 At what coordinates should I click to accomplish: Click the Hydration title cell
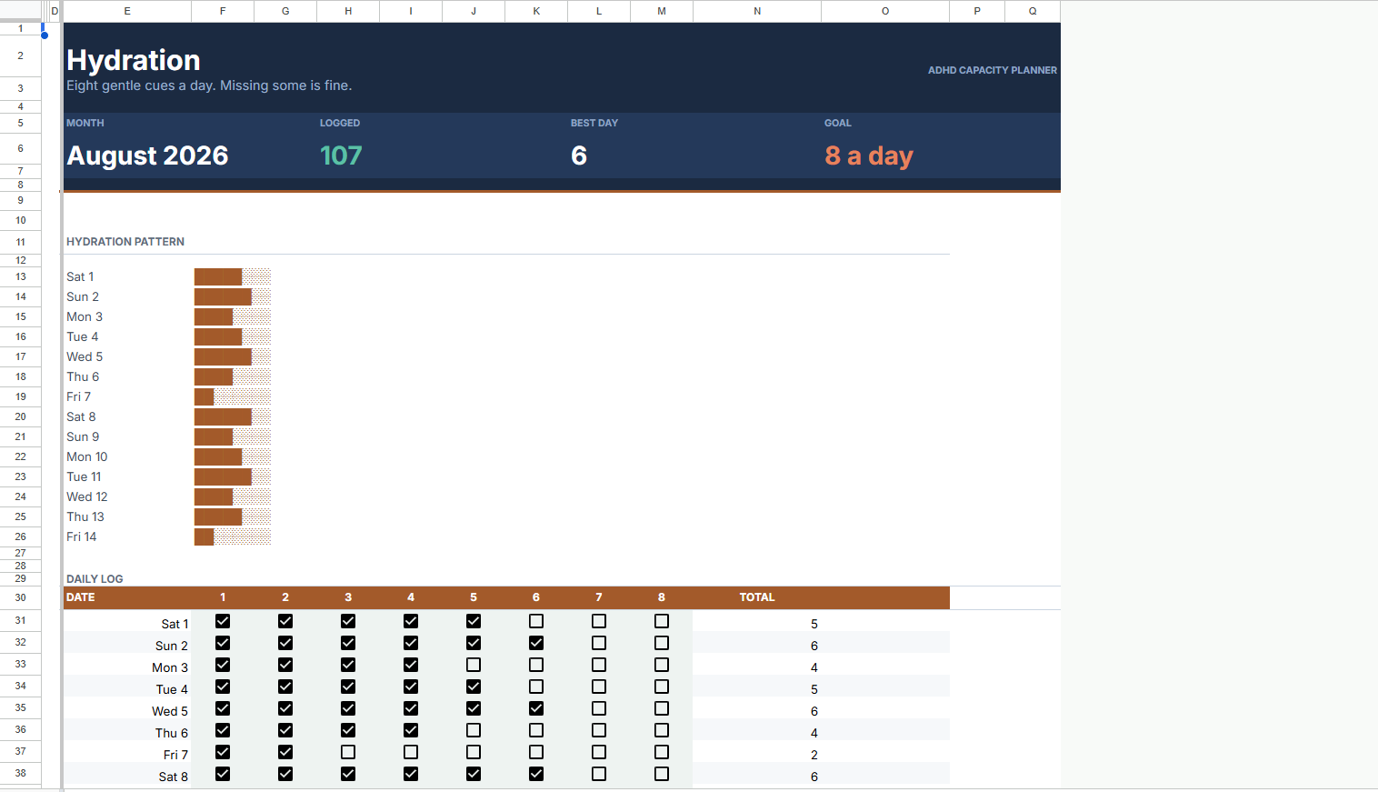pos(134,60)
